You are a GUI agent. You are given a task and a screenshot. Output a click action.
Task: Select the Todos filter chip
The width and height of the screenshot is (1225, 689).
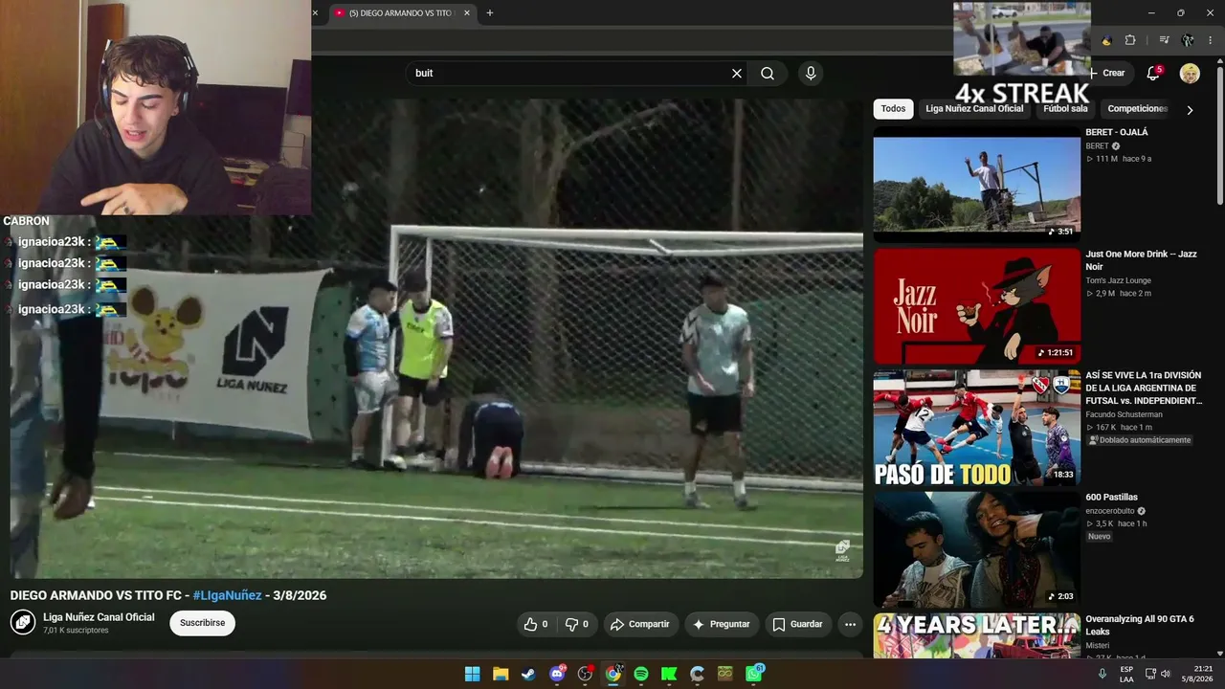(x=893, y=109)
